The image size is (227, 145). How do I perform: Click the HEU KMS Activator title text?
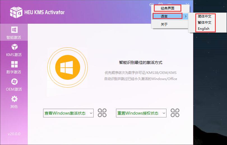click(45, 12)
